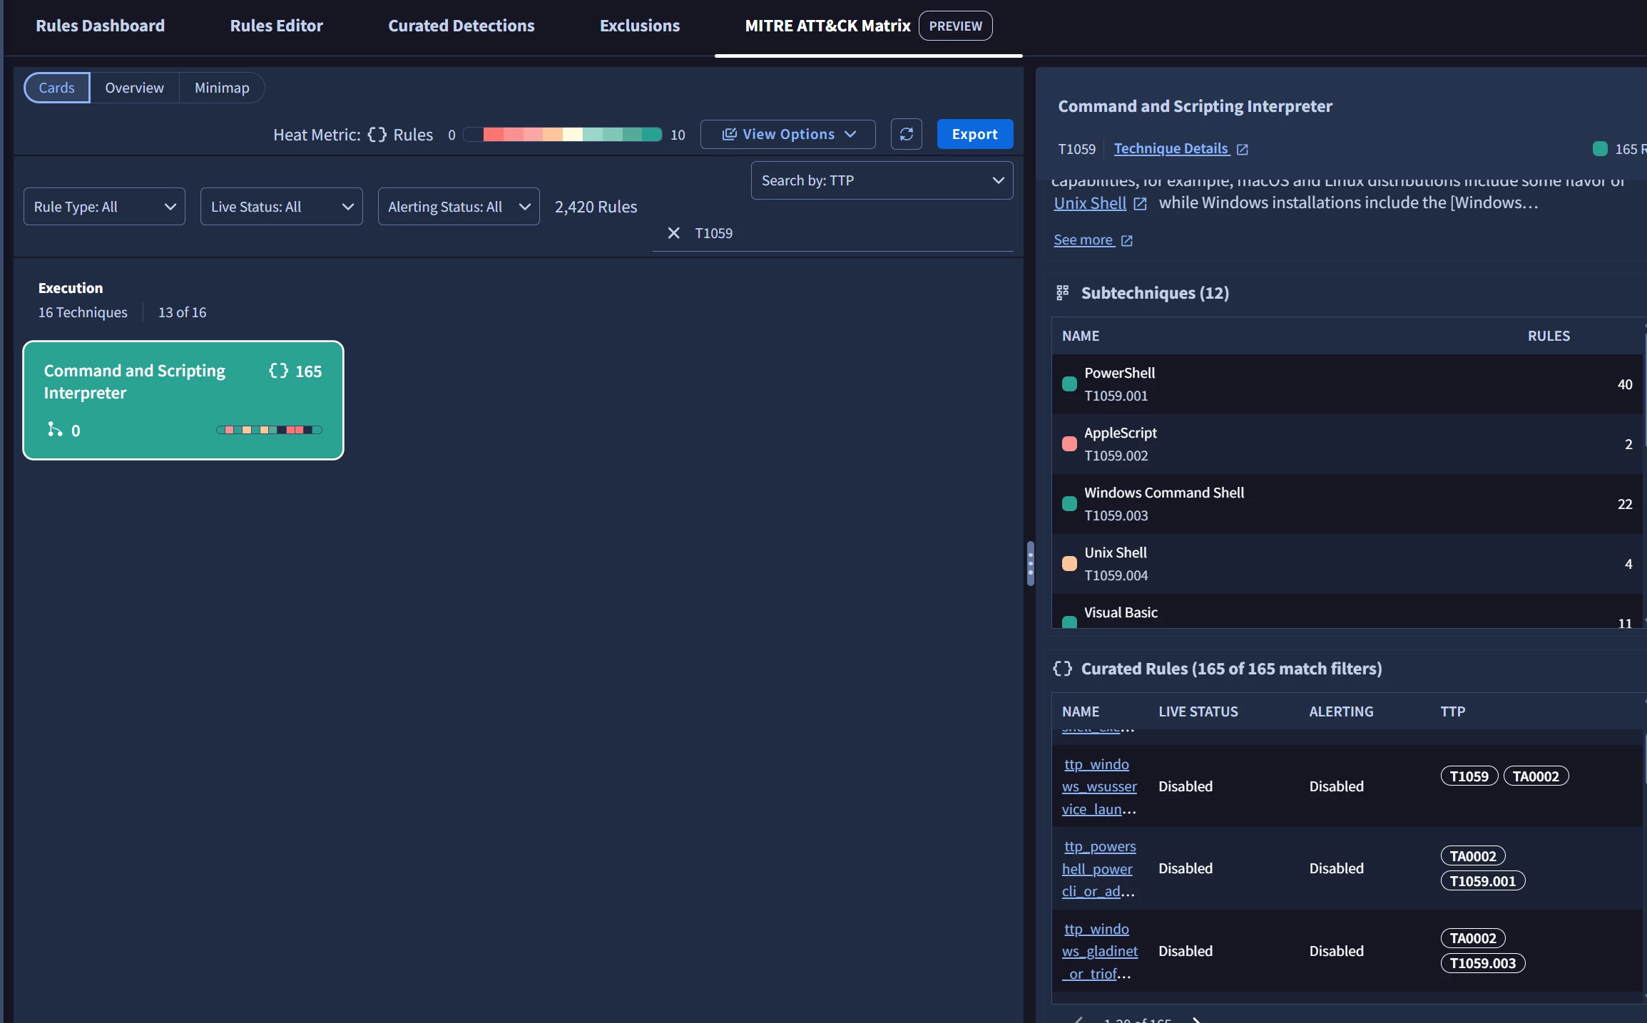Click the subtechnique branch icon on card
The image size is (1647, 1023).
[54, 429]
